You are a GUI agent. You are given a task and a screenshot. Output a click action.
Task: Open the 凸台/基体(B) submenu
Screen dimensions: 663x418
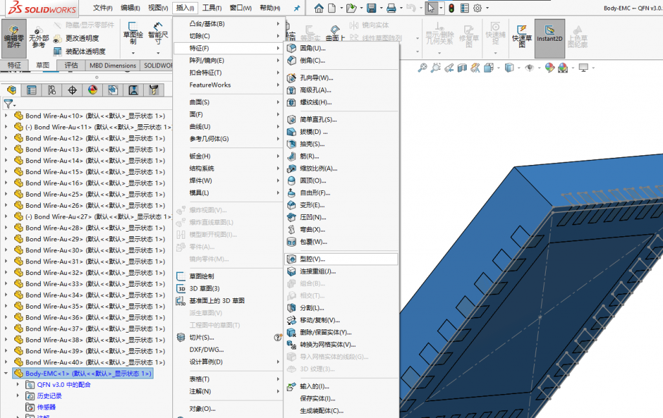click(229, 24)
